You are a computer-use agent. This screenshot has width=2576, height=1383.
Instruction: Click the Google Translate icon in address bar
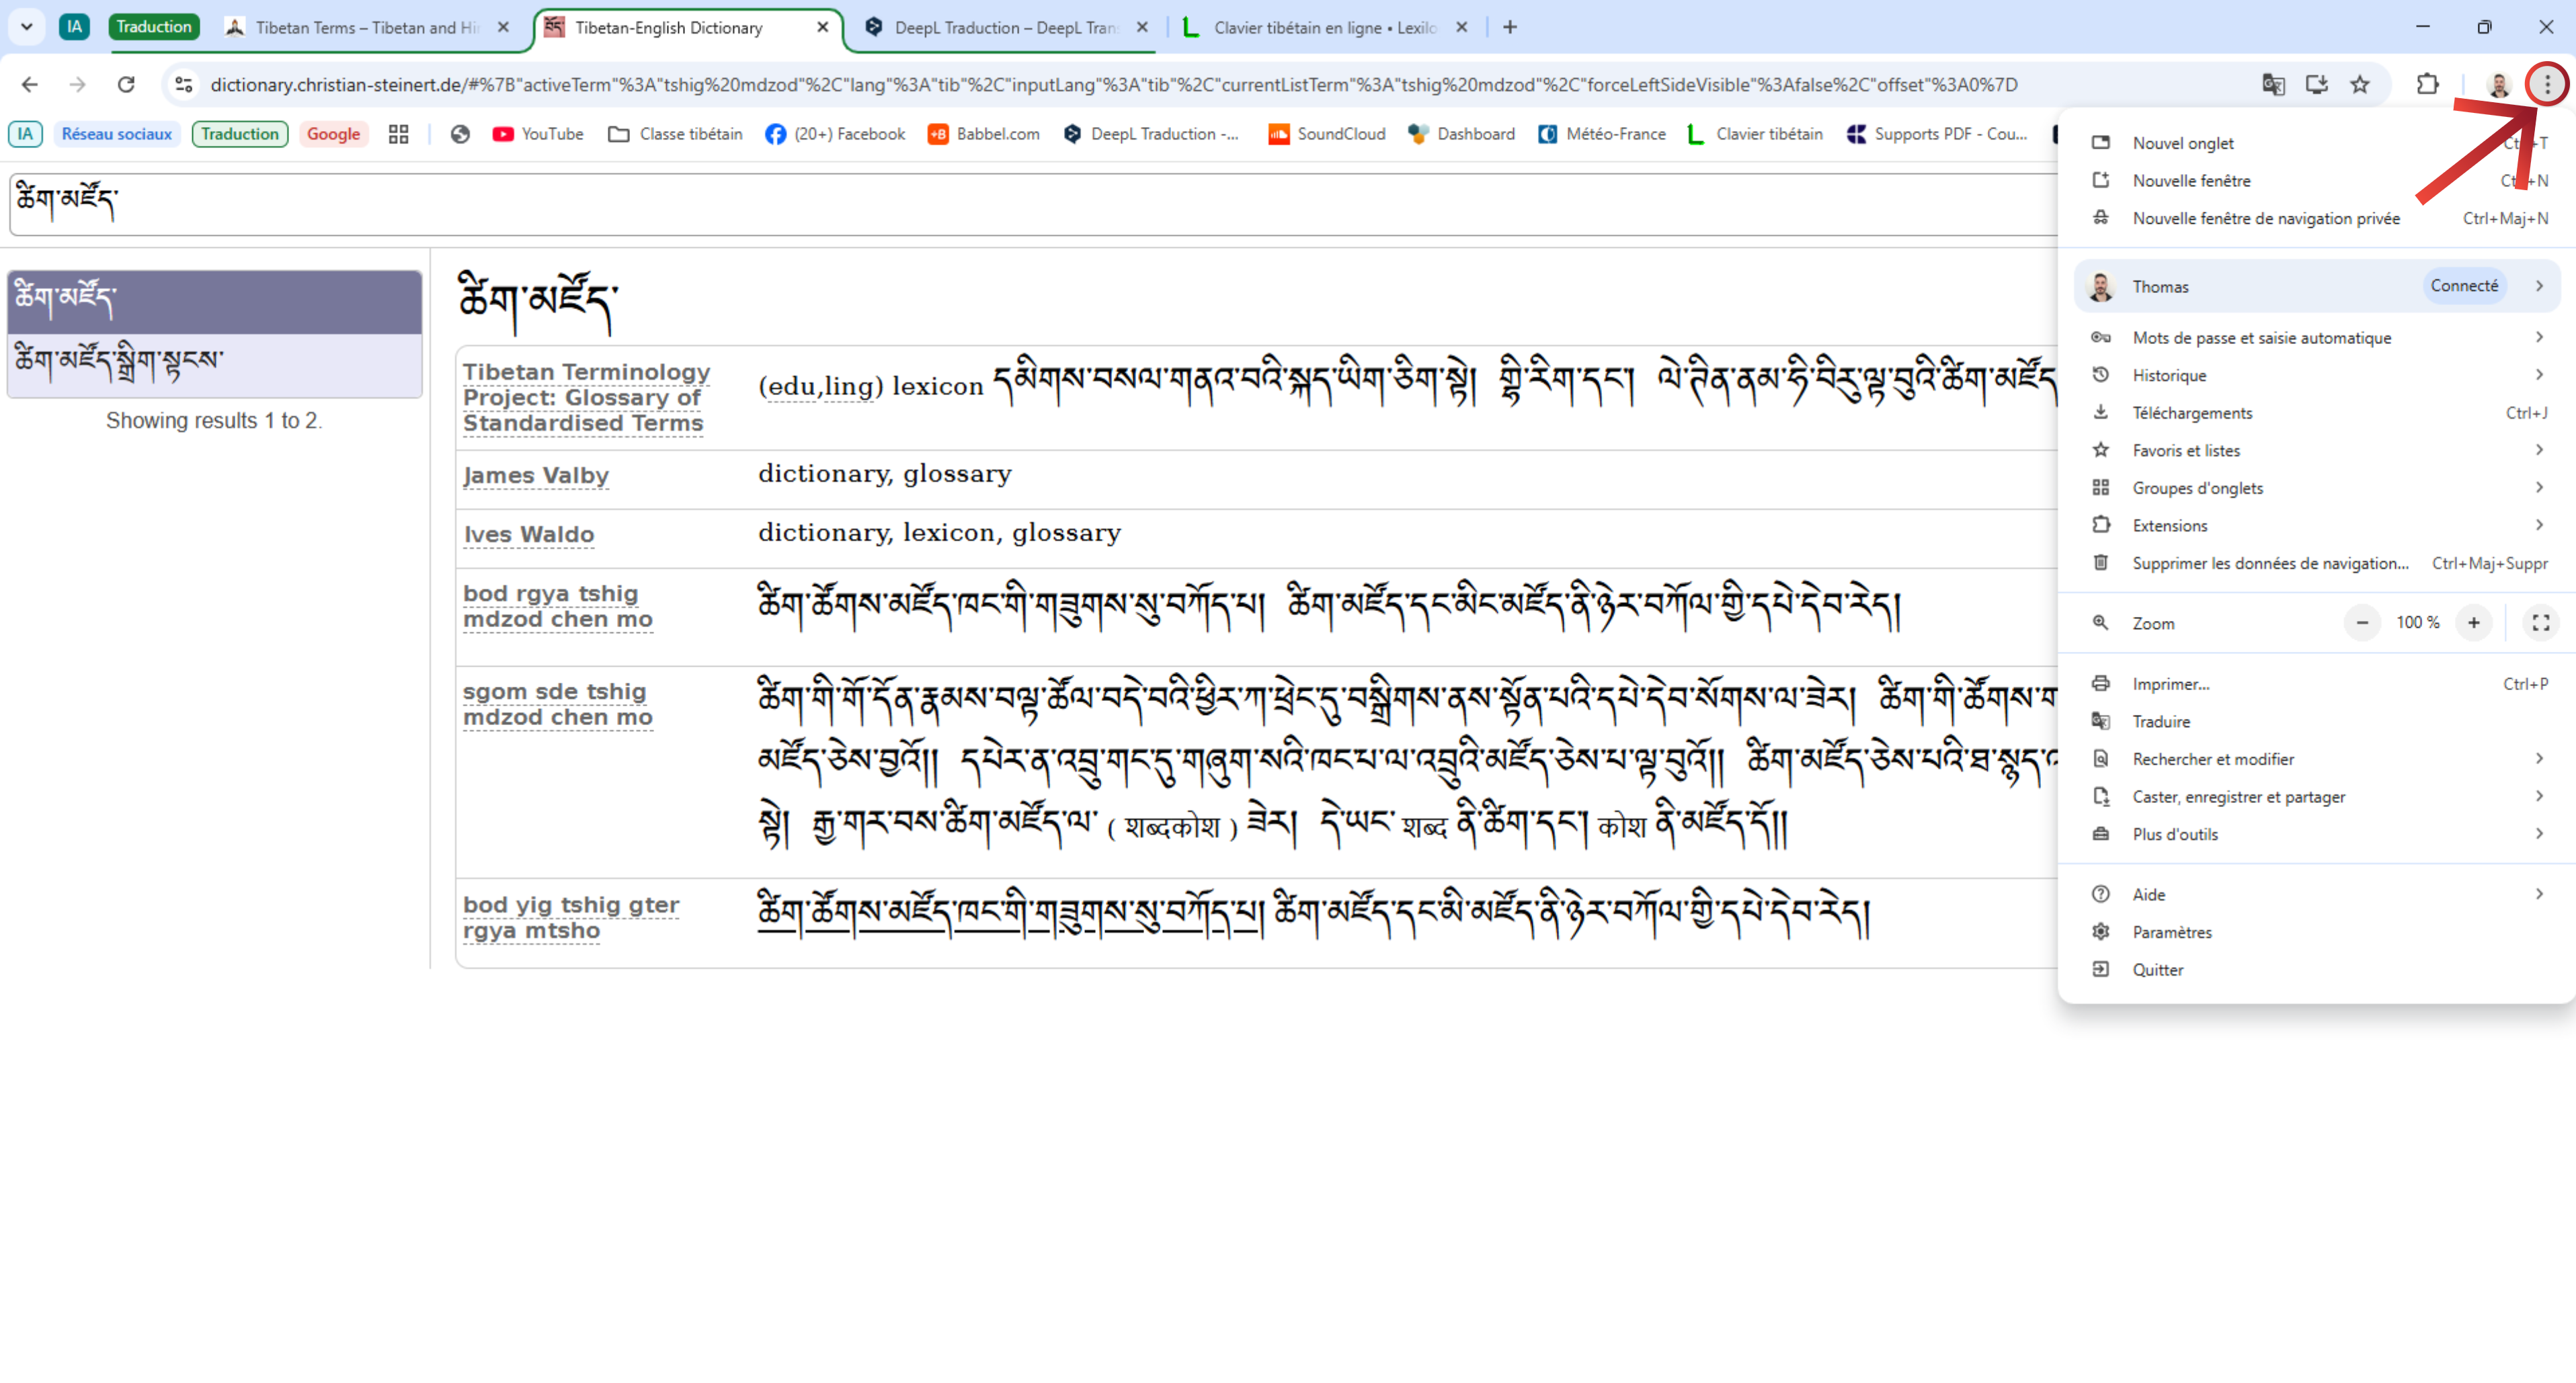pos(2273,84)
